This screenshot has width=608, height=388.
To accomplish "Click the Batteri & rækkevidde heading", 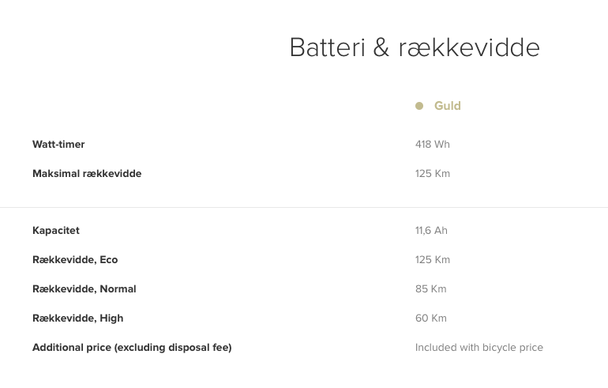I will 414,47.
